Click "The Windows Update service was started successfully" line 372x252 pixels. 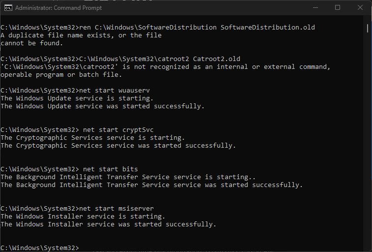click(102, 106)
